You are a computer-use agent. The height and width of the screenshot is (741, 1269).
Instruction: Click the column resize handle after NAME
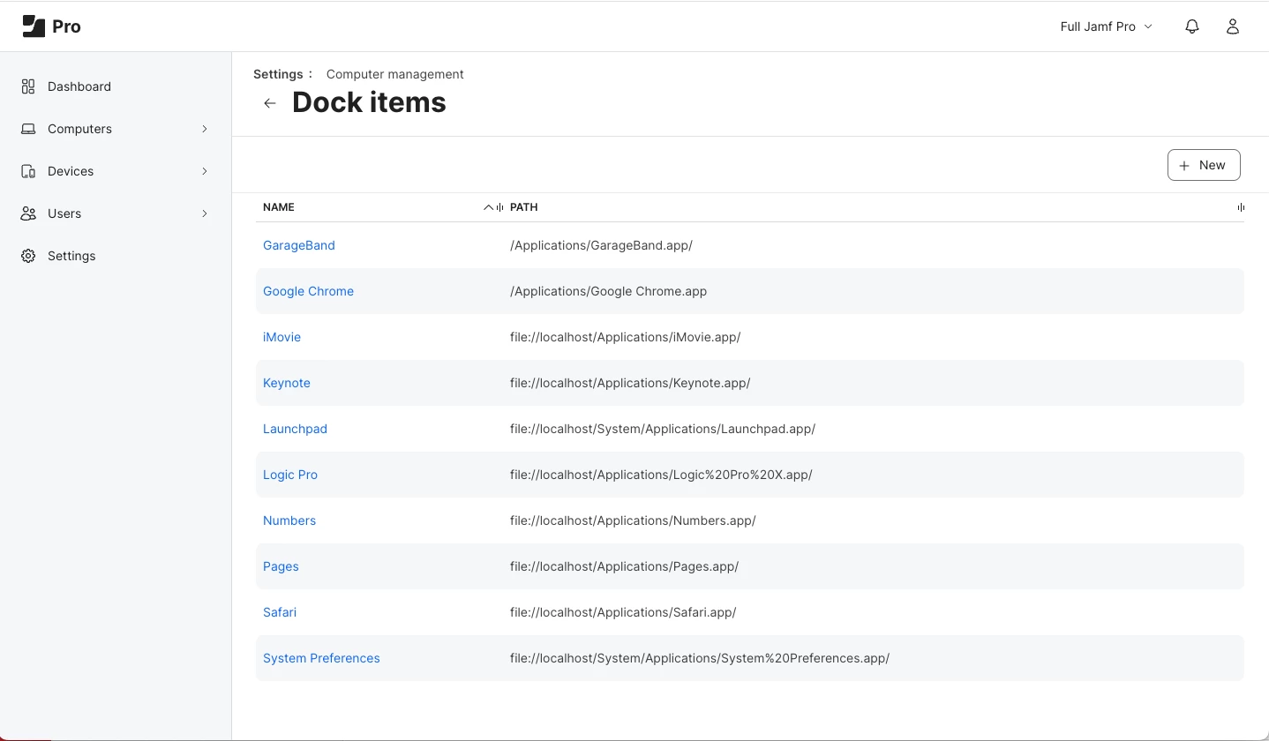(500, 207)
